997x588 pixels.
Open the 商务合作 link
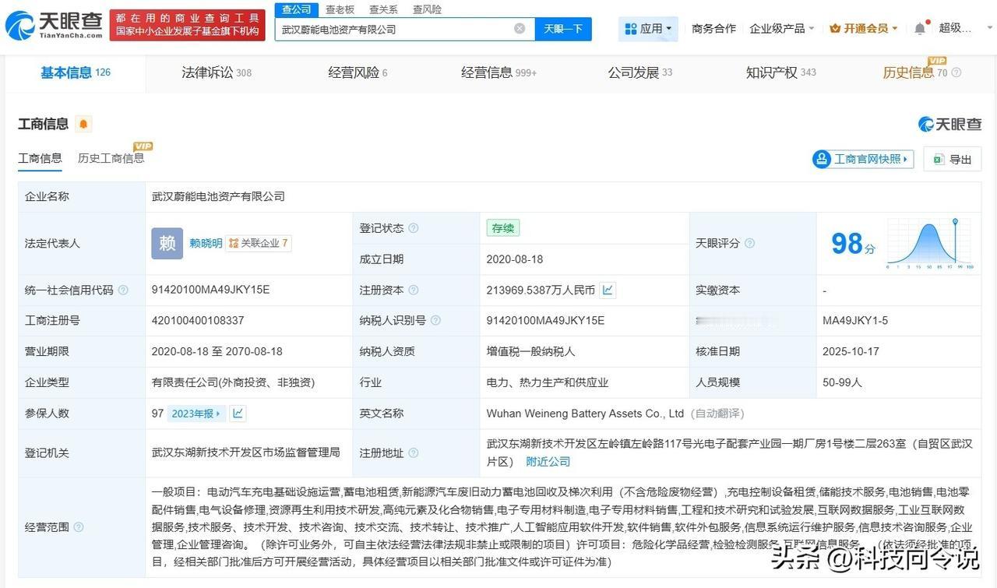click(x=713, y=29)
